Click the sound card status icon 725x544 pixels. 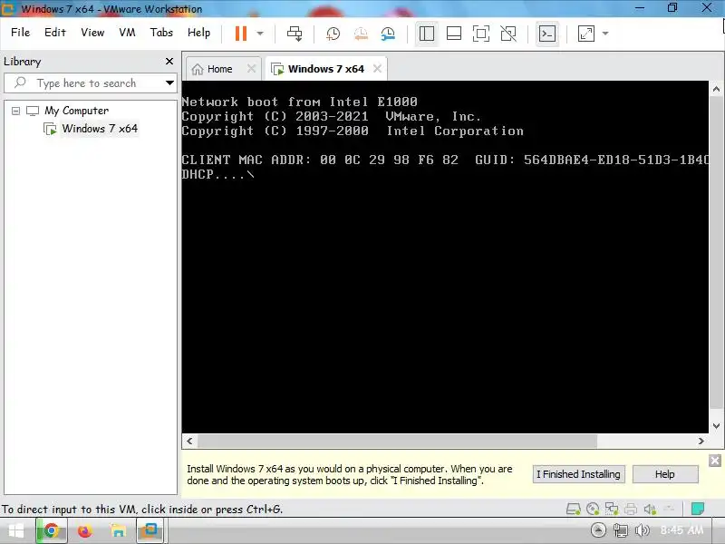pos(650,509)
